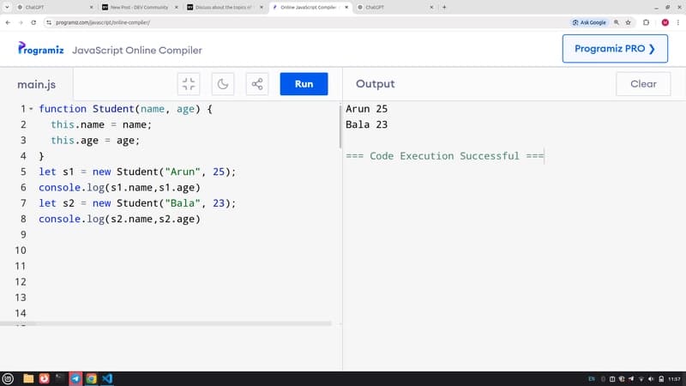Launch the file manager from taskbar
The image size is (686, 386).
point(28,378)
